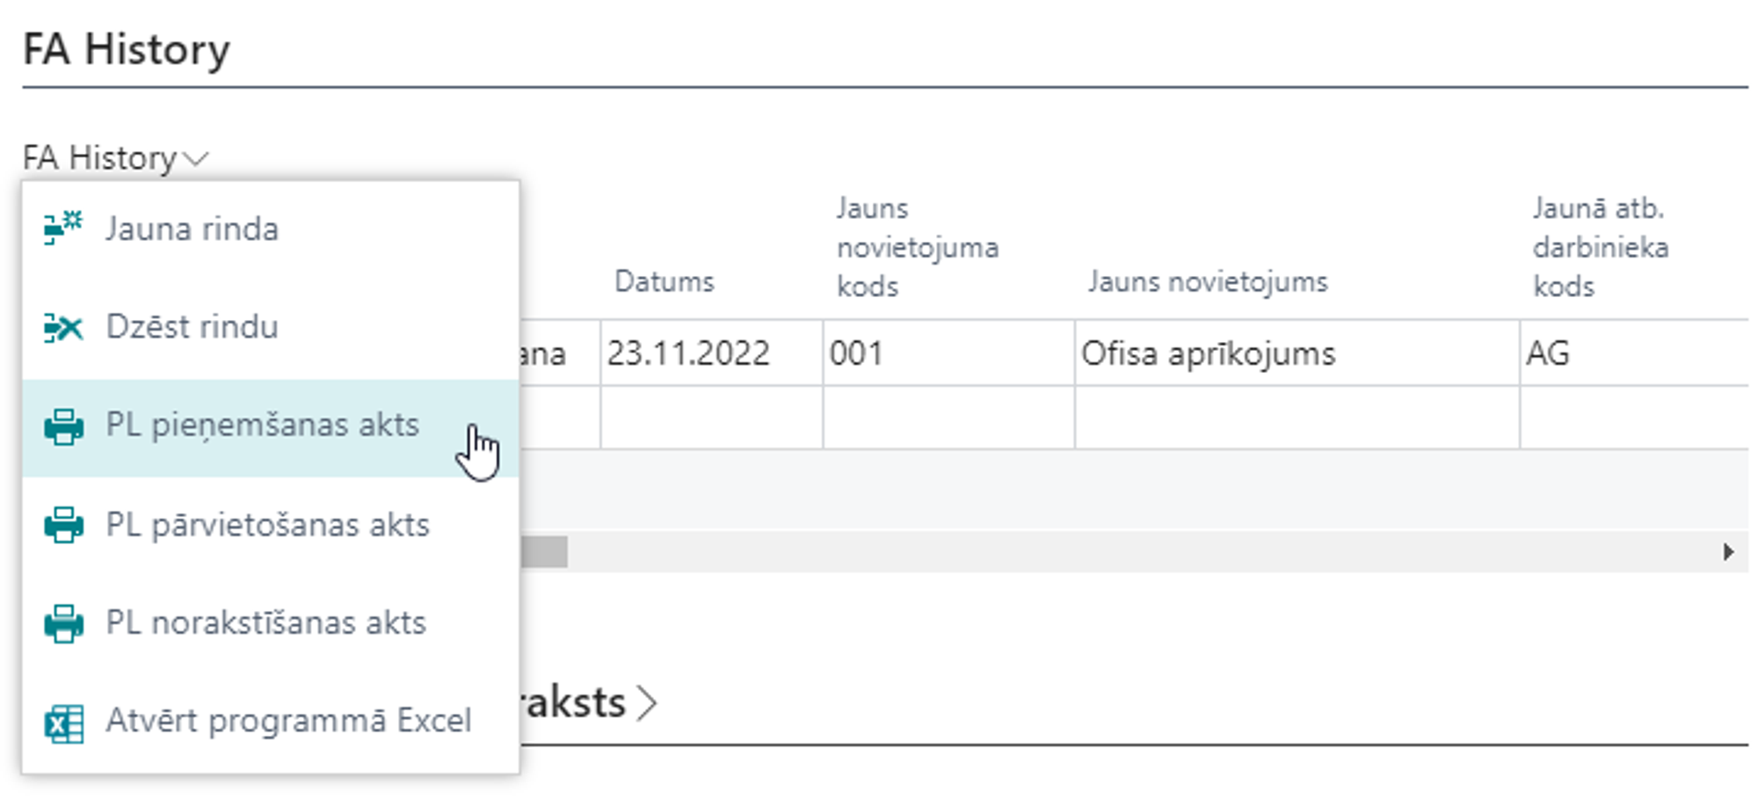
Task: Sort by the Datums column header
Action: click(x=664, y=281)
